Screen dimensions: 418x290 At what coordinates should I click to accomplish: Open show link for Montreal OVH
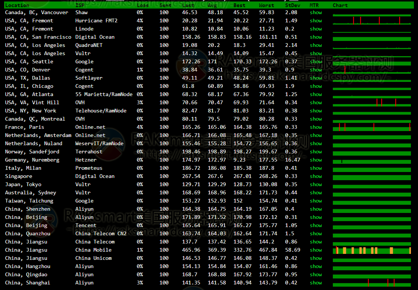[x=316, y=119]
